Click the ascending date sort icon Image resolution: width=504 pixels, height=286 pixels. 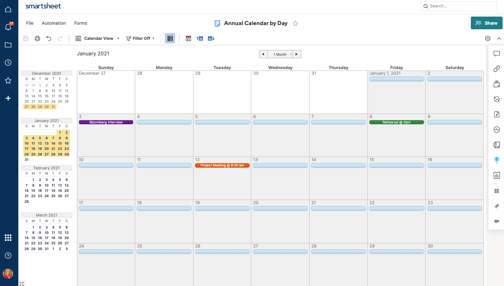(200, 38)
